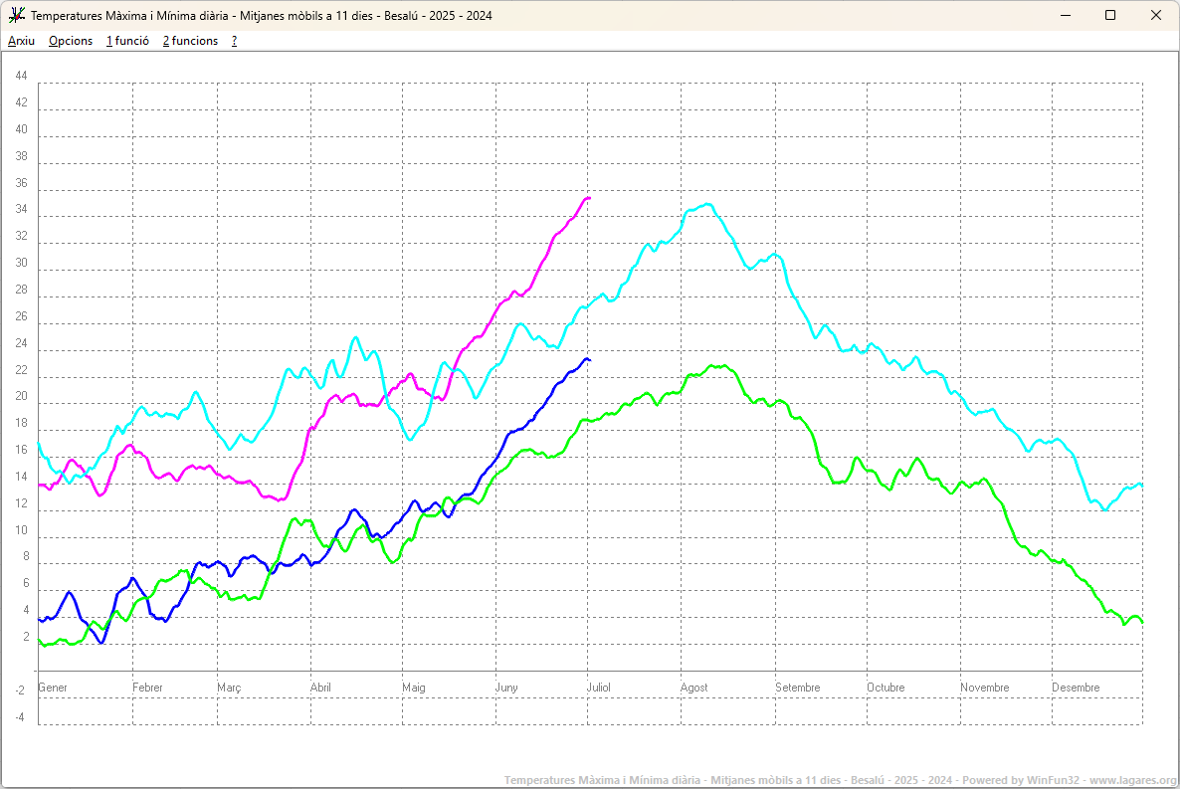Click the 44 value on the y-axis

pos(21,76)
